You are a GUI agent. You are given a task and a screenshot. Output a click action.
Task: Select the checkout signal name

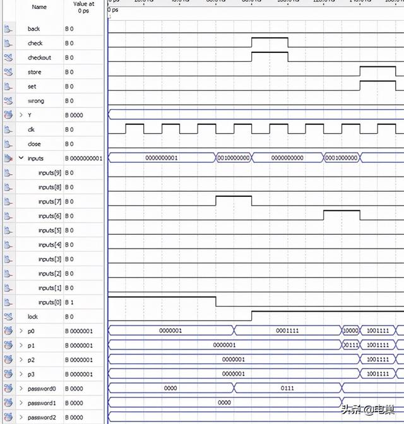(40, 57)
